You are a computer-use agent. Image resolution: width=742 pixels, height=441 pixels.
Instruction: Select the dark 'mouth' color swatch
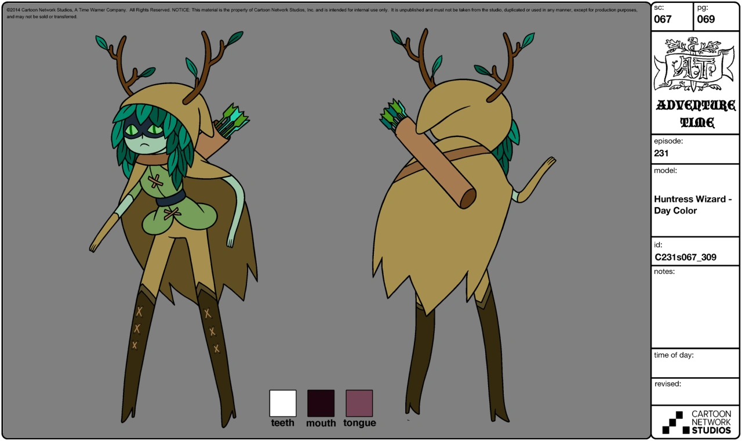click(322, 402)
